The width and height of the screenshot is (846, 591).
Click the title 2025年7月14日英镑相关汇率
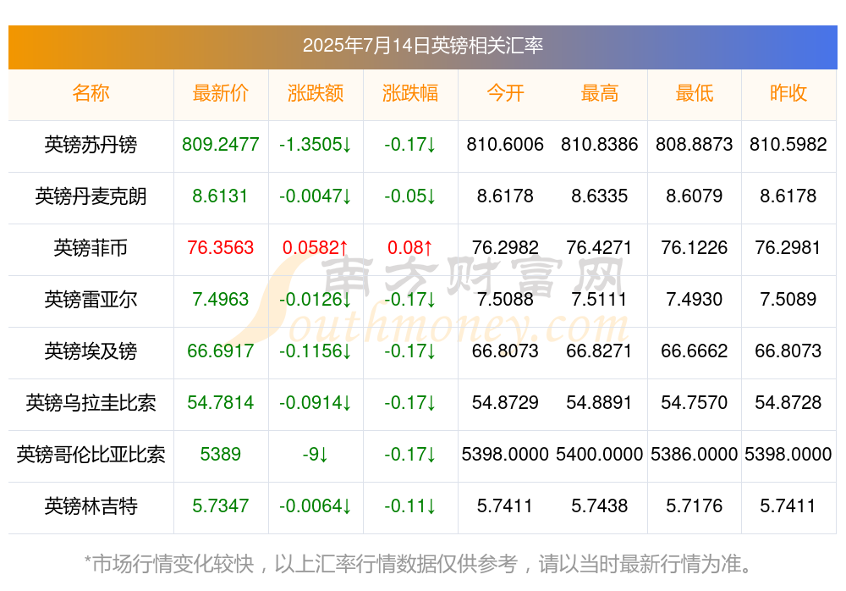pos(422,46)
